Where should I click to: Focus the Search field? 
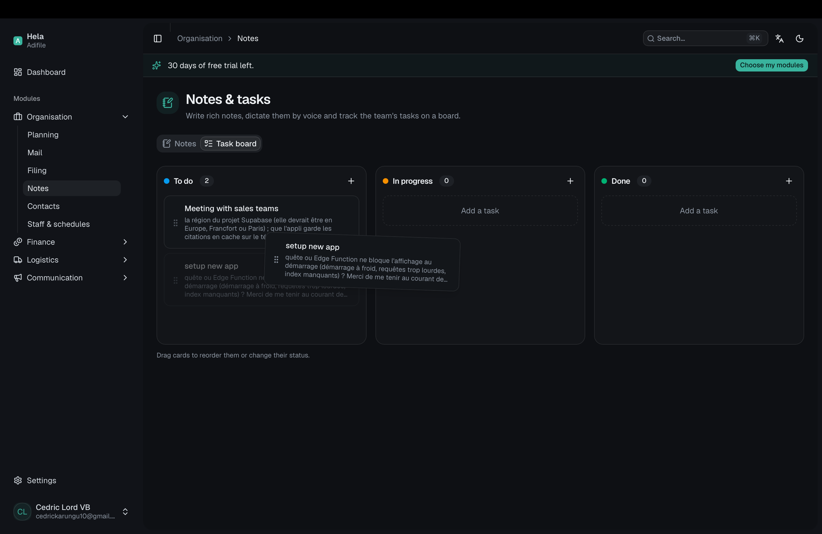click(x=705, y=38)
